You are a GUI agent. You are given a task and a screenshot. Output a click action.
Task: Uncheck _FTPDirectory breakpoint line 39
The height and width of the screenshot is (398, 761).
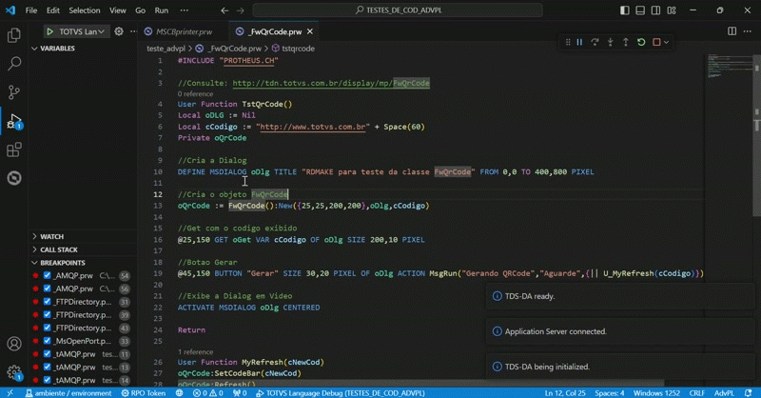click(47, 315)
